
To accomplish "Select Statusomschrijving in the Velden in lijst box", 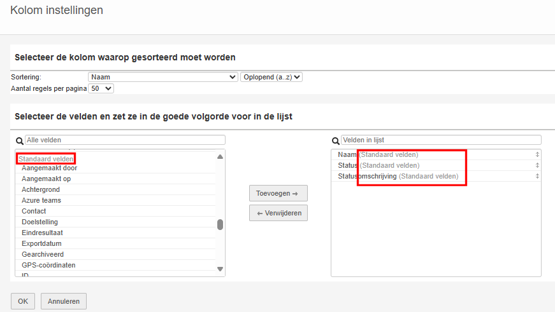I will pos(367,176).
